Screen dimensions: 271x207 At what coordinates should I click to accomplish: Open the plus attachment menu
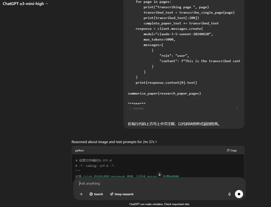coord(81,194)
